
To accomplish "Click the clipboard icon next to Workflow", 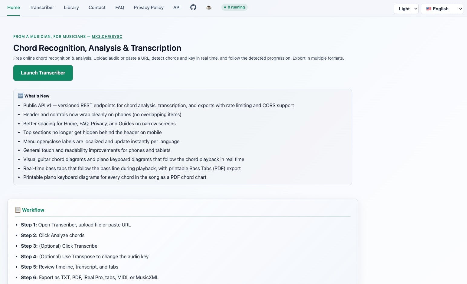I will pos(18,210).
